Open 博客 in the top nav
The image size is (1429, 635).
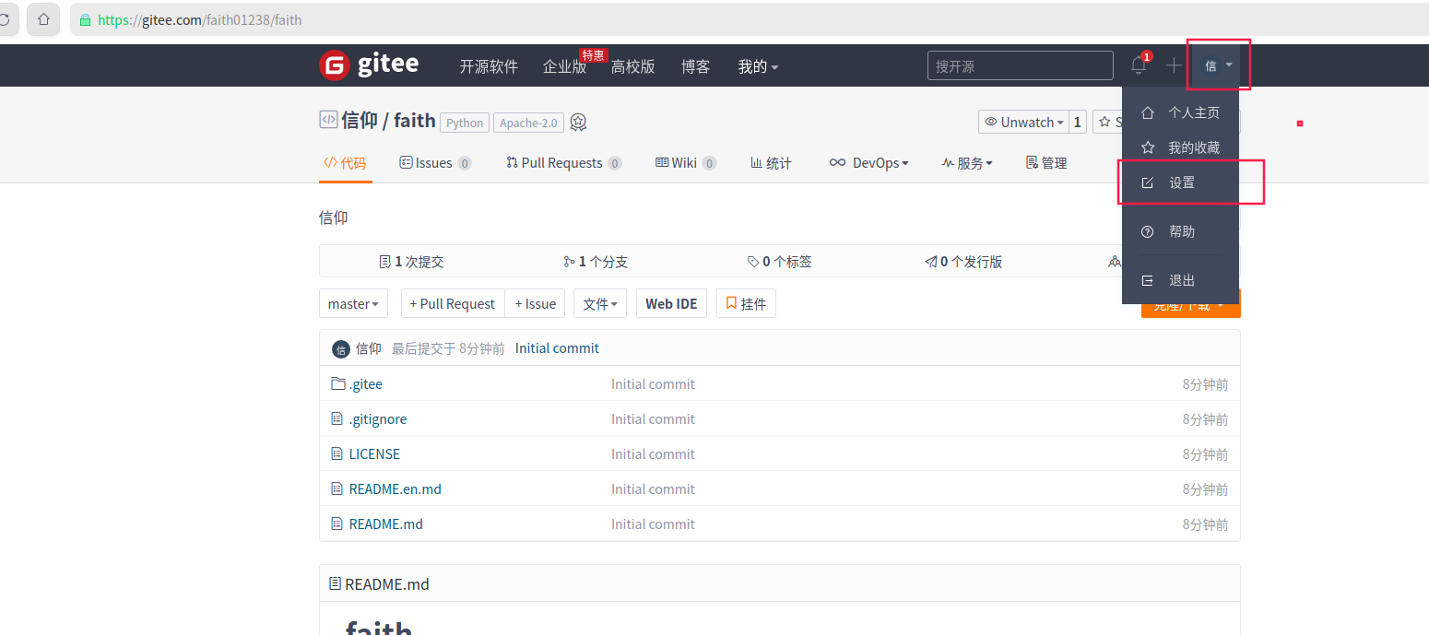point(696,66)
